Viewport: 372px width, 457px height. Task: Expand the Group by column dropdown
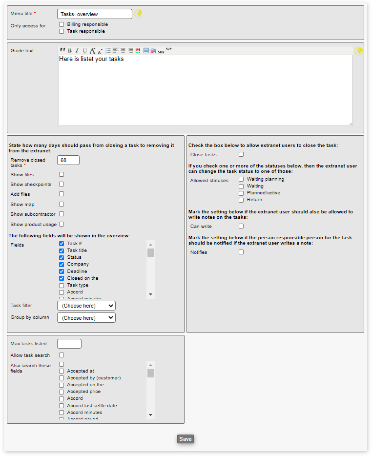click(86, 318)
